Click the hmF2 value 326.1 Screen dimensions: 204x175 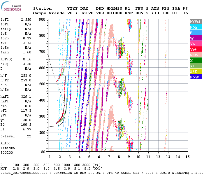26,97
